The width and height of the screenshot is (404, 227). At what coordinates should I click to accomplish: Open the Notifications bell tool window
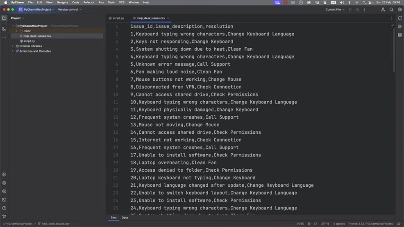[400, 18]
